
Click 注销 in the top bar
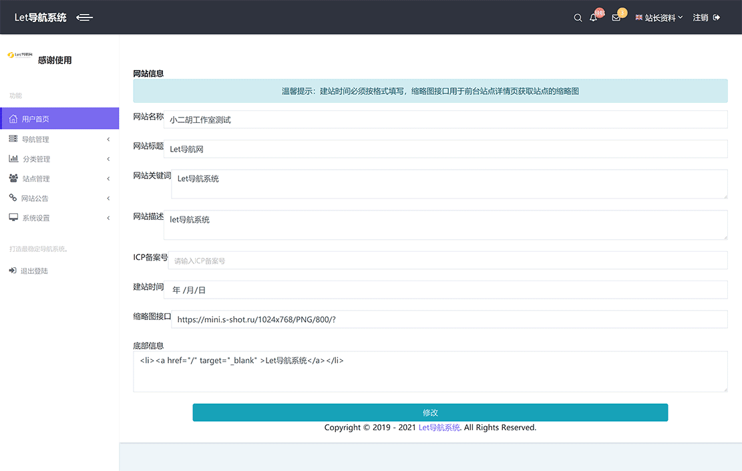coord(701,17)
